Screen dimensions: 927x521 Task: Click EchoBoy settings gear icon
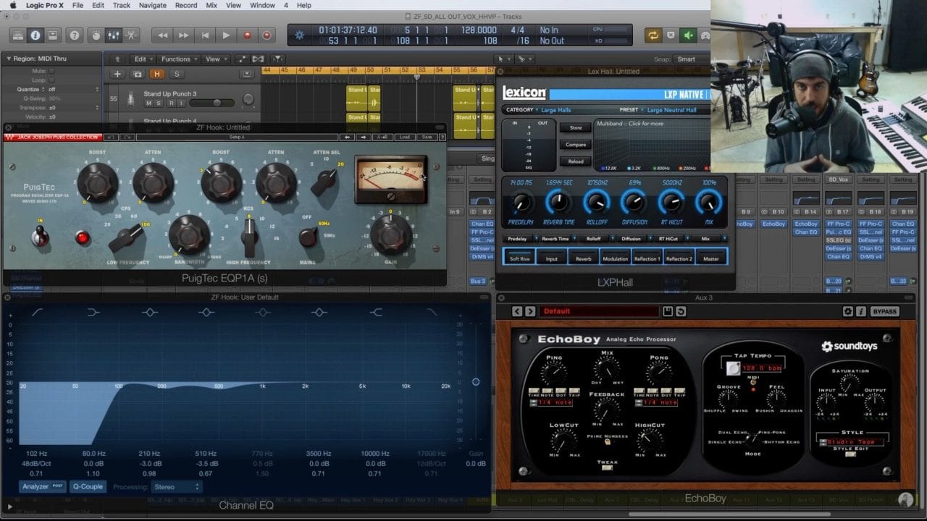[x=848, y=311]
